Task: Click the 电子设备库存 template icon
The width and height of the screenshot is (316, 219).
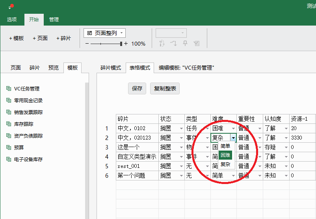Action: point(9,159)
